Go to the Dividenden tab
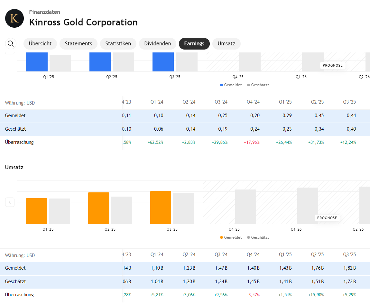The image size is (370, 305). (157, 44)
